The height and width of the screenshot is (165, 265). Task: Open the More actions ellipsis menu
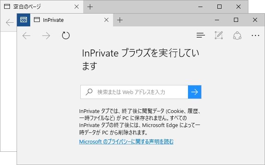[x=255, y=35]
